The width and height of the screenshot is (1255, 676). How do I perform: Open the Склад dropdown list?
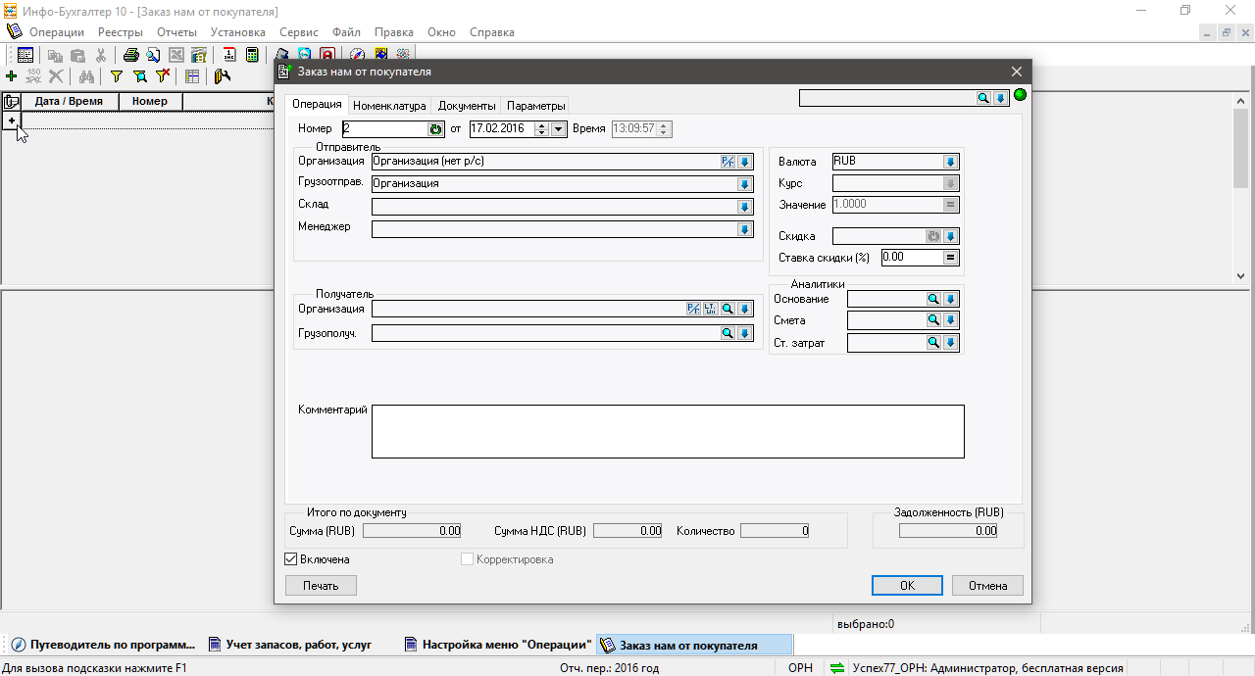(744, 207)
